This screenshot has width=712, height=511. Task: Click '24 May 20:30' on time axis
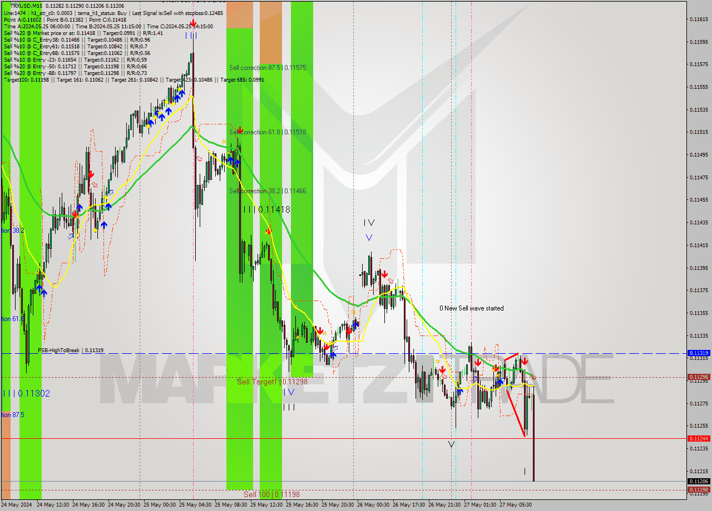coord(124,505)
